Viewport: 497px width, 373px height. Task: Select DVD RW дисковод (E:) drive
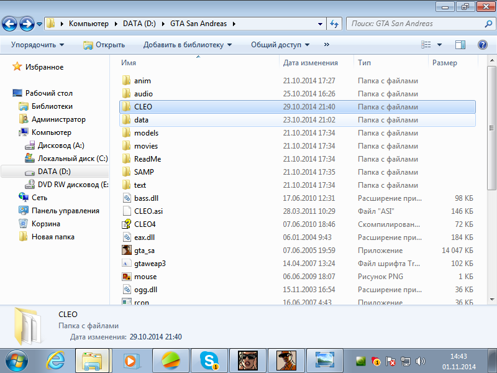[66, 184]
